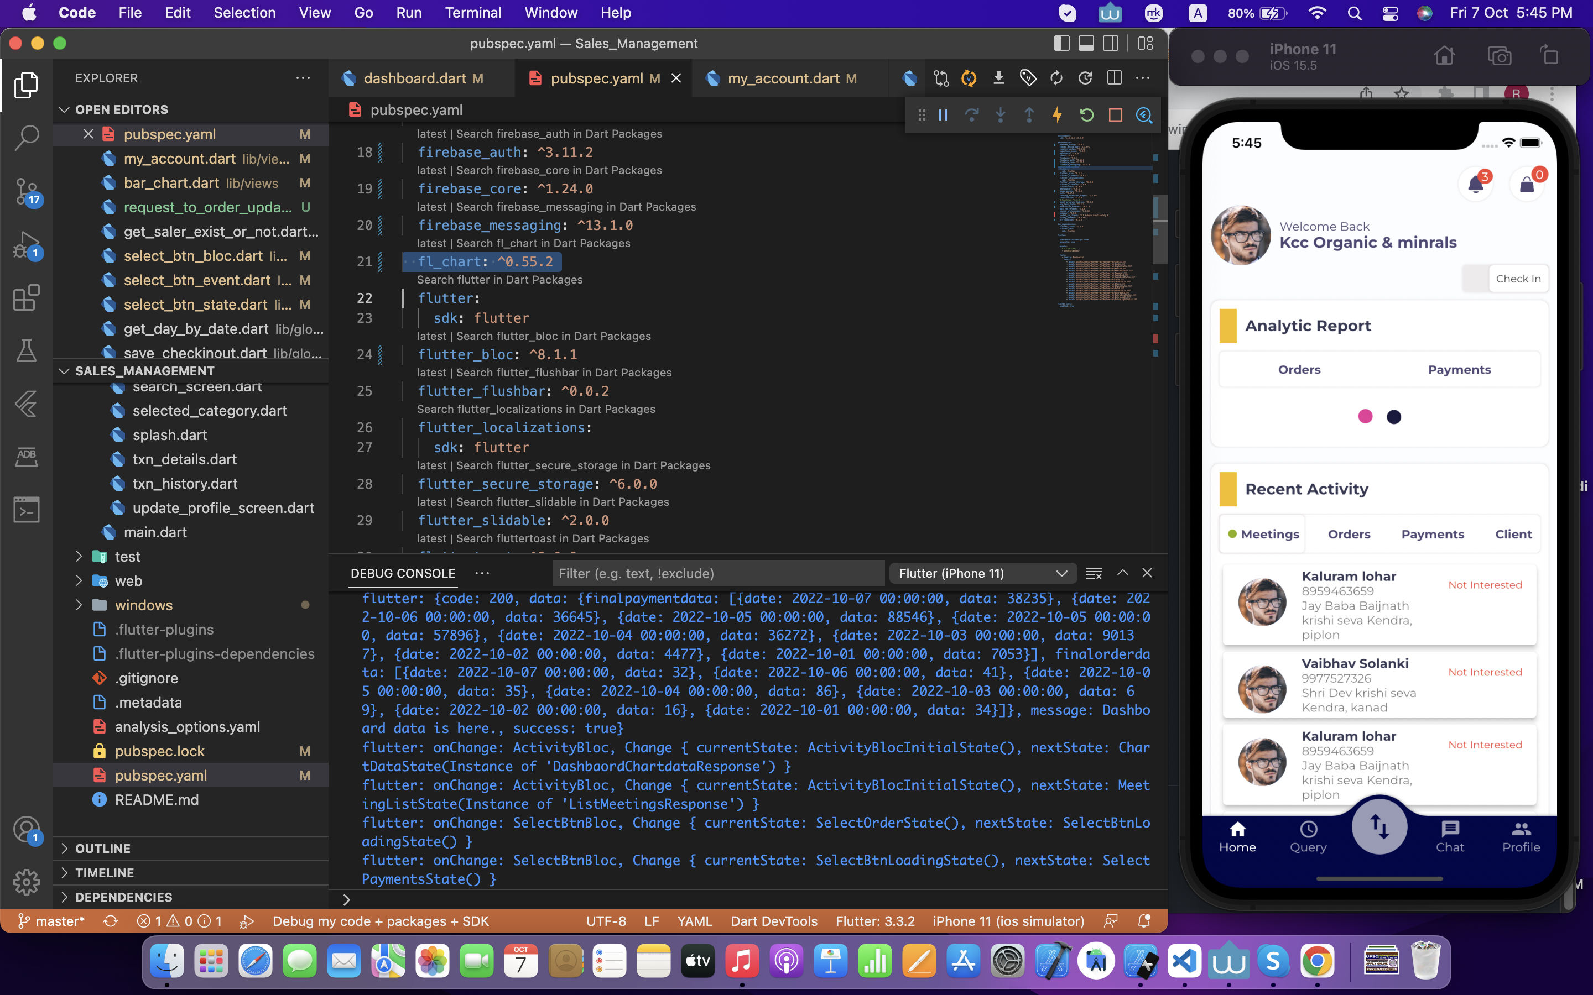Open the Manage gear settings

[27, 882]
